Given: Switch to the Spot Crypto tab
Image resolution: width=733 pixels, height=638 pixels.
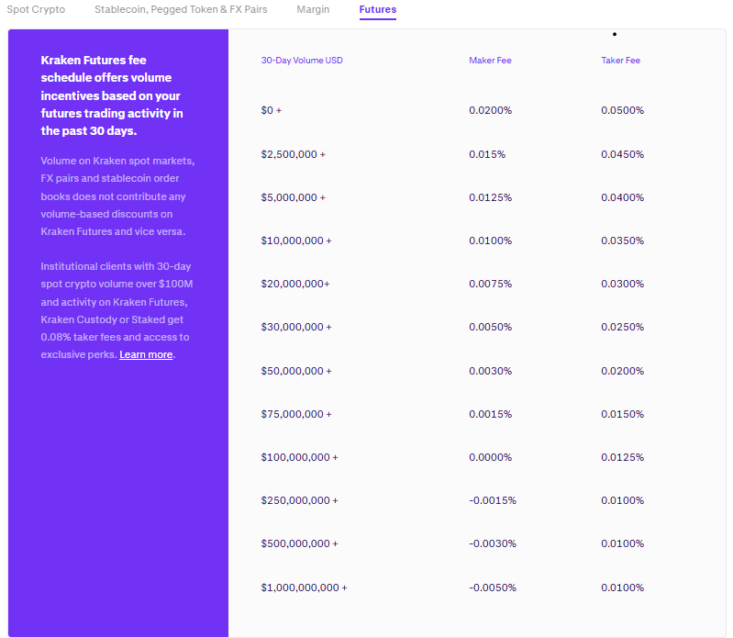Looking at the screenshot, I should pos(36,9).
